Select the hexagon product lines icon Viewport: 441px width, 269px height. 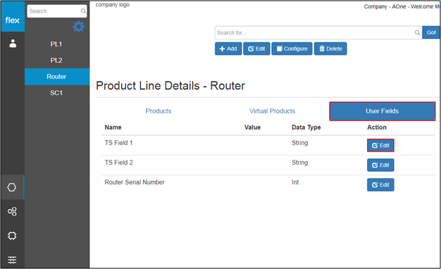[x=12, y=187]
